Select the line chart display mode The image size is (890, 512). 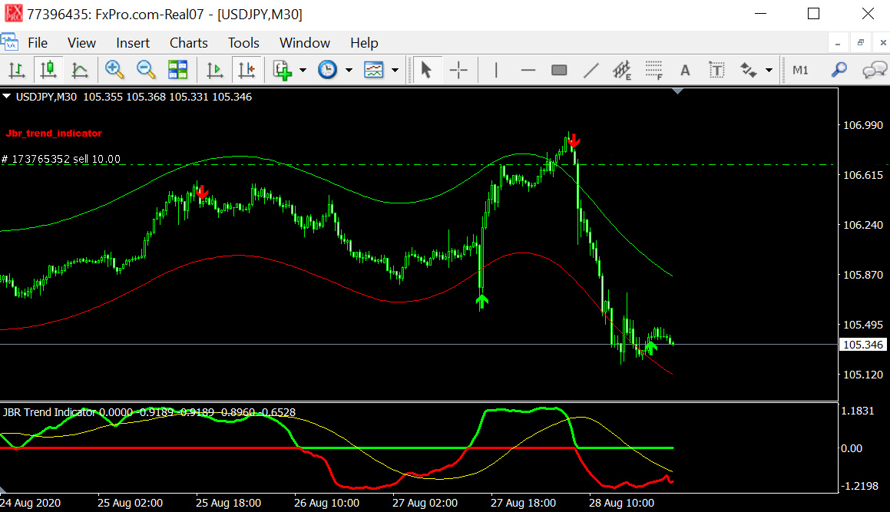pos(81,70)
